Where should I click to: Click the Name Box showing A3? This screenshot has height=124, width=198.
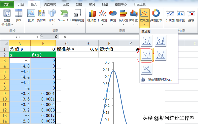pyautogui.click(x=18, y=37)
